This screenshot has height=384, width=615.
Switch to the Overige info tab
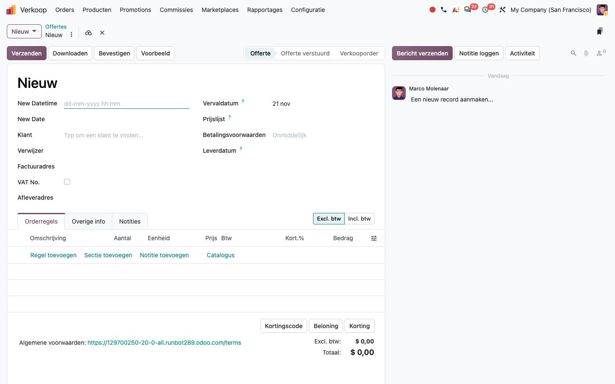point(88,221)
